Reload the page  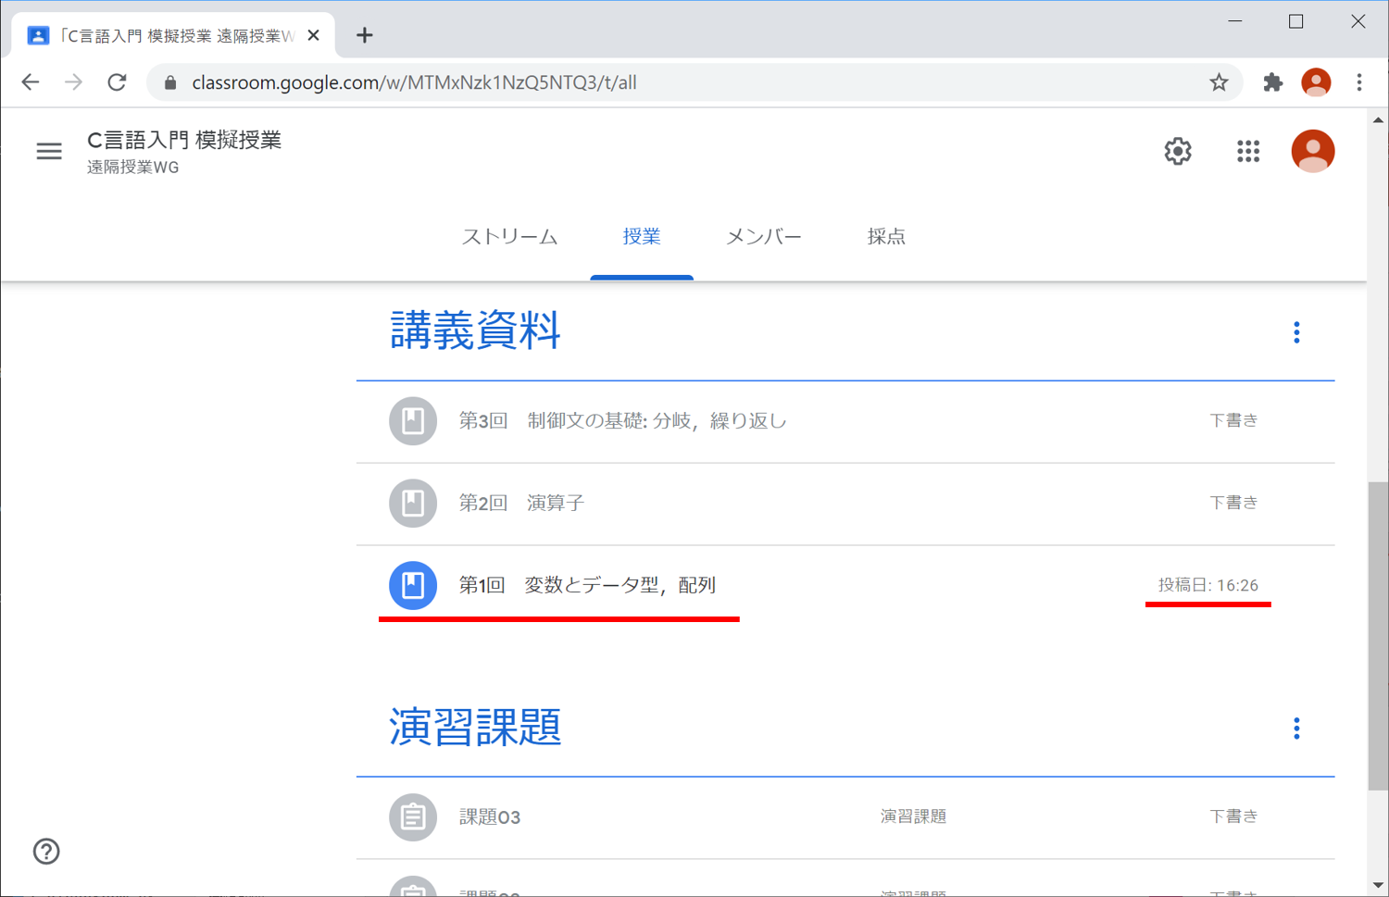click(117, 82)
